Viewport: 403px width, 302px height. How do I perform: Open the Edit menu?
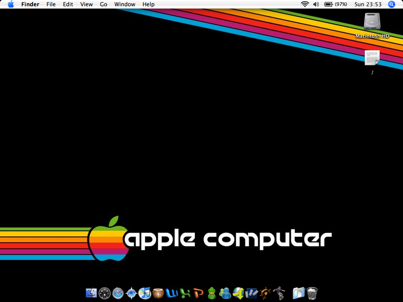tap(68, 4)
